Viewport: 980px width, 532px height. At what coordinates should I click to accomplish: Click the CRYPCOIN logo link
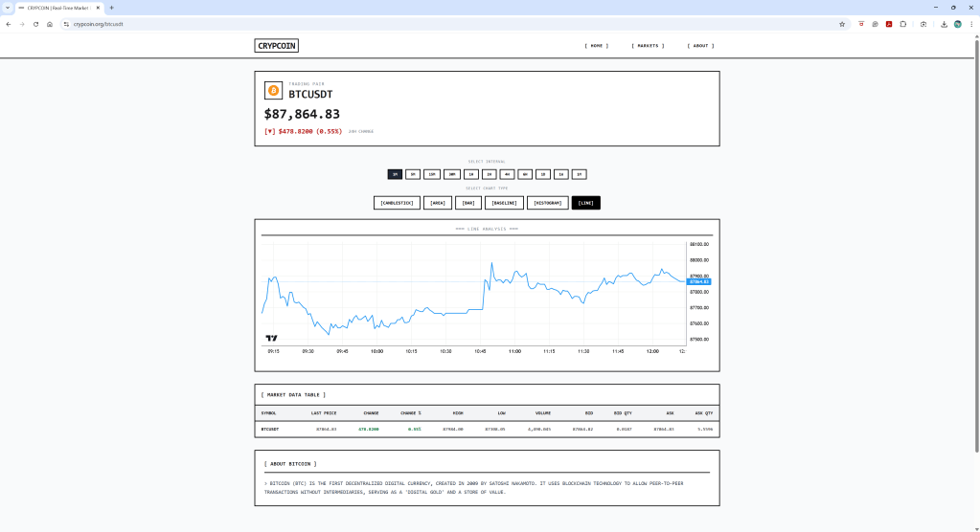point(277,45)
